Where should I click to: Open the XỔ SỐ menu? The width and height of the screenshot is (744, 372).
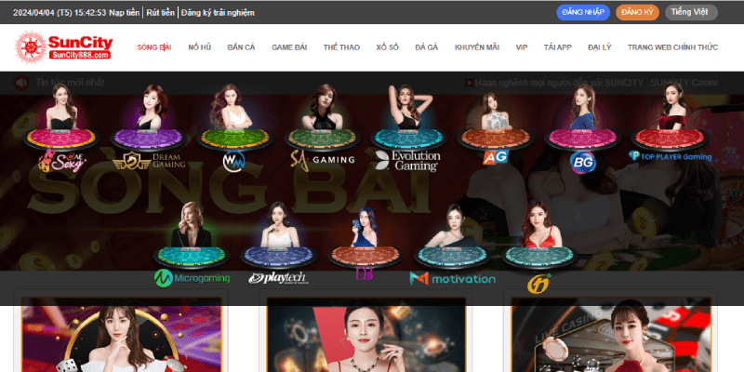[x=387, y=47]
